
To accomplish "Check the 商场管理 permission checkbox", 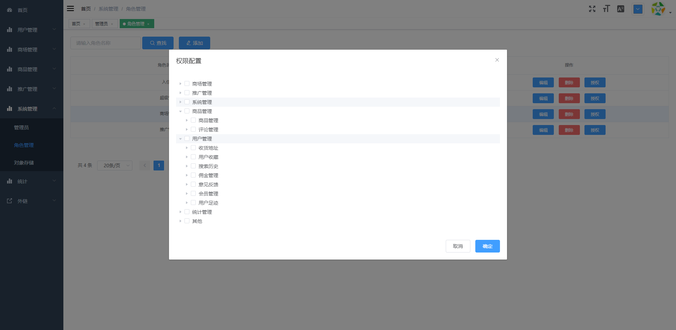I will 187,83.
